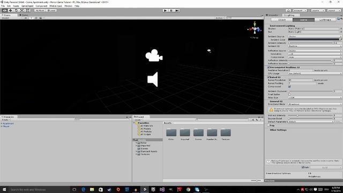
Task: Click the scene orientation axis gizmo
Action: (x=255, y=28)
